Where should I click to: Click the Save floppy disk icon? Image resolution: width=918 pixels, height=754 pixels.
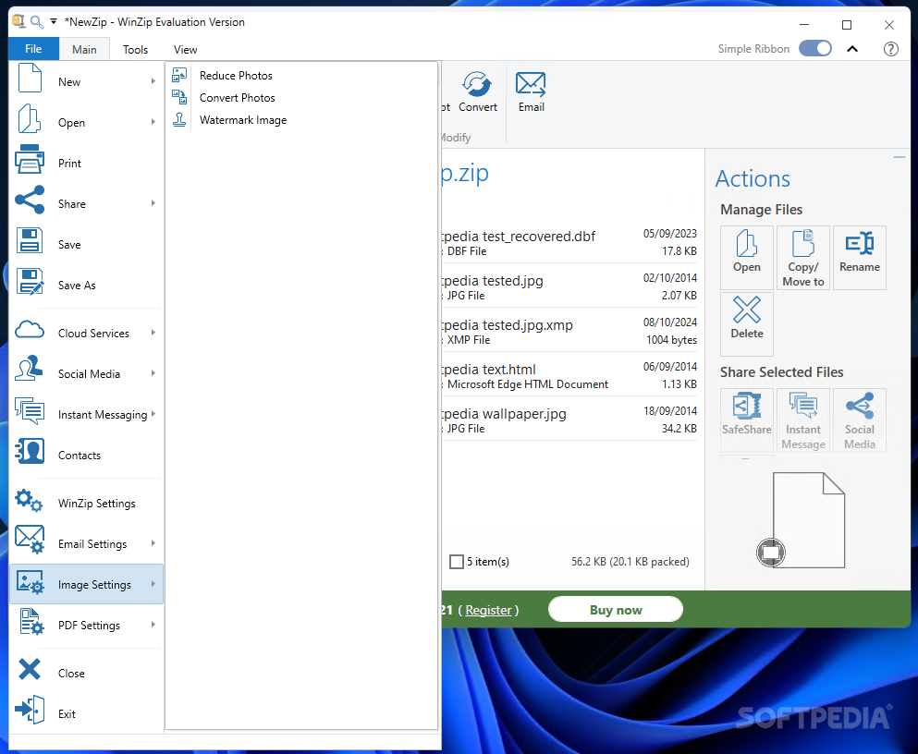tap(30, 240)
